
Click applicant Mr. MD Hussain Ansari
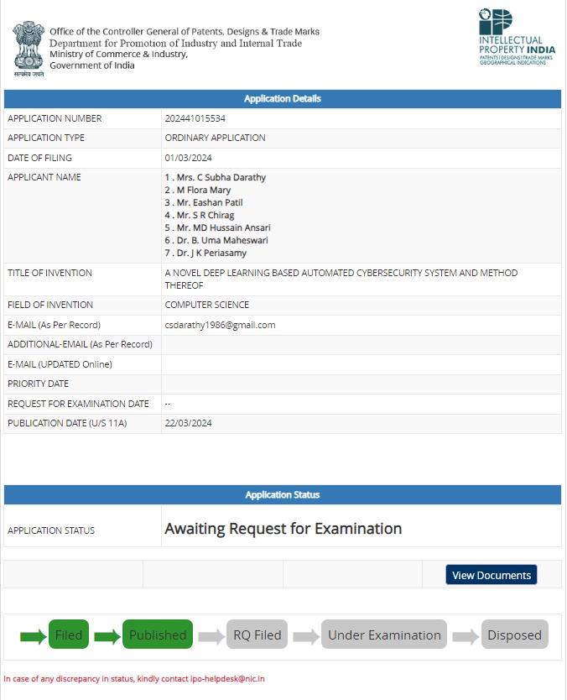[x=218, y=227]
